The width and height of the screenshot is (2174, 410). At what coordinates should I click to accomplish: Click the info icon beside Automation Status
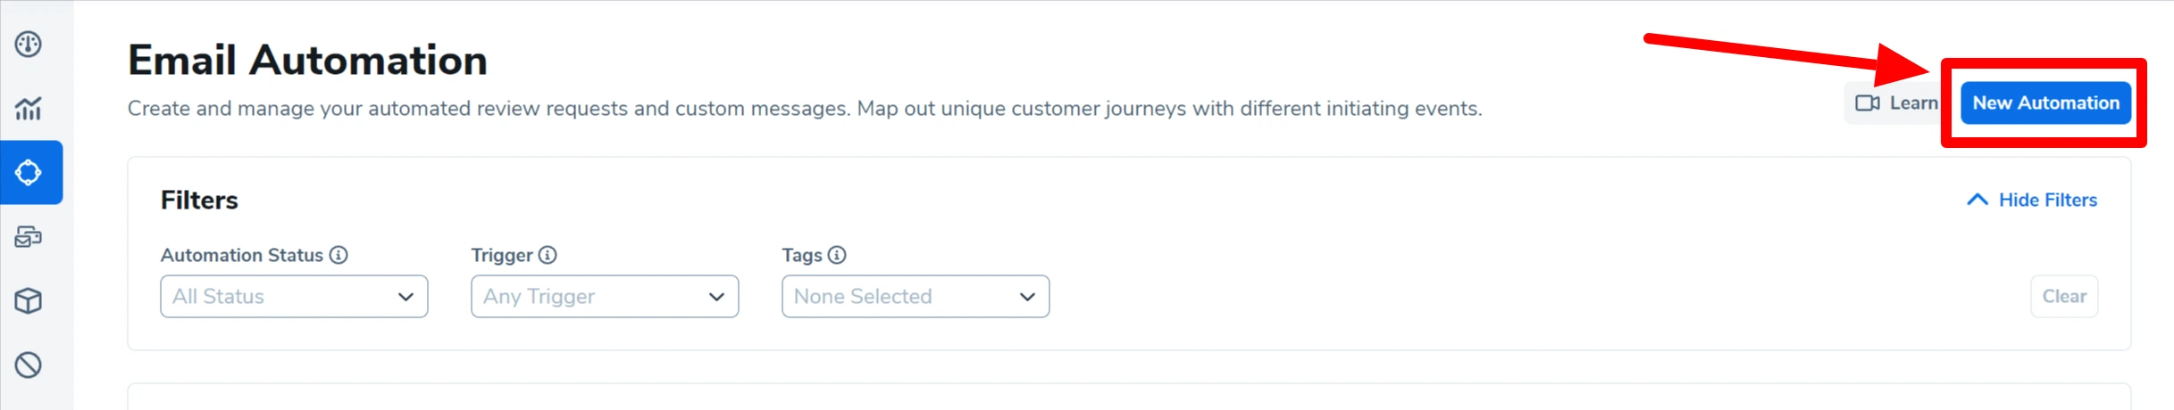339,255
